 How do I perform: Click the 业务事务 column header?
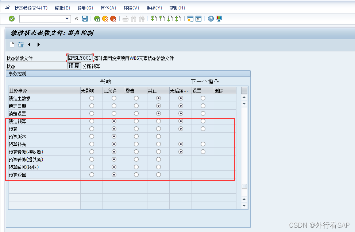pos(45,91)
